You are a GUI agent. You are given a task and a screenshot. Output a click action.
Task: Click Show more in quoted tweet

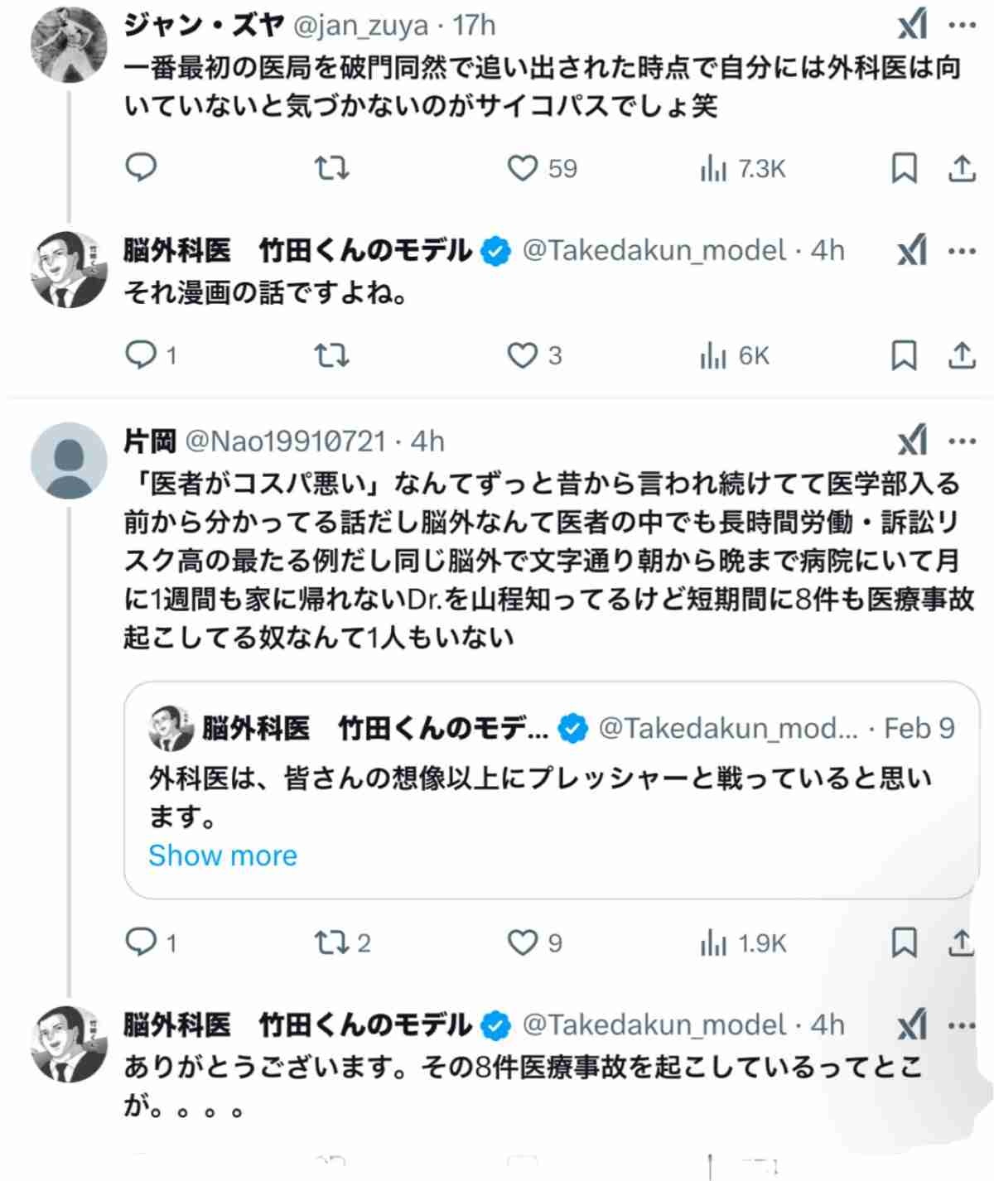(223, 855)
